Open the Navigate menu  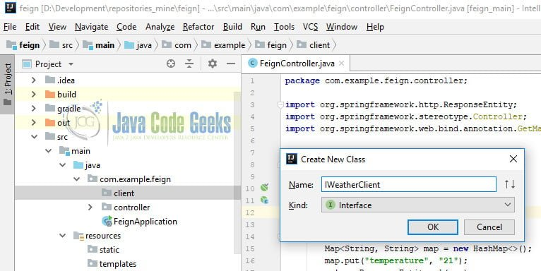pos(91,27)
